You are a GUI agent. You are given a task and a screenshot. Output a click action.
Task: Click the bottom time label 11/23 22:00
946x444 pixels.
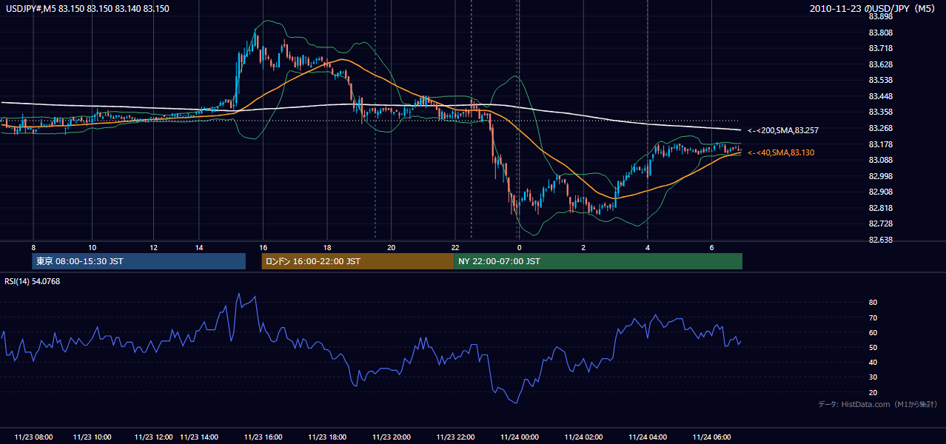[455, 437]
